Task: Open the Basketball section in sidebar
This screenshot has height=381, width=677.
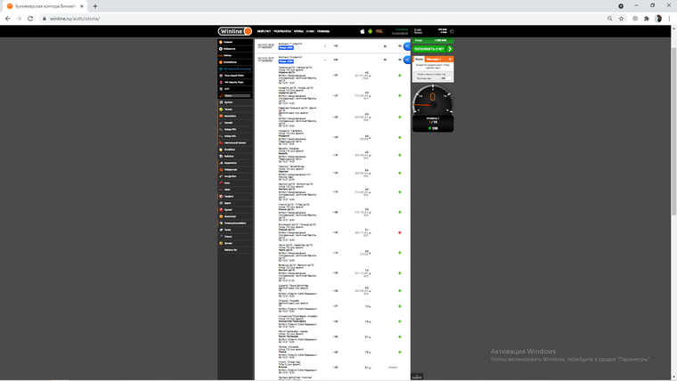Action: [235, 116]
